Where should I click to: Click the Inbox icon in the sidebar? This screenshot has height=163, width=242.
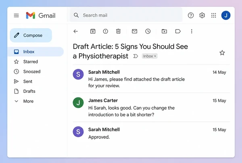tap(17, 52)
